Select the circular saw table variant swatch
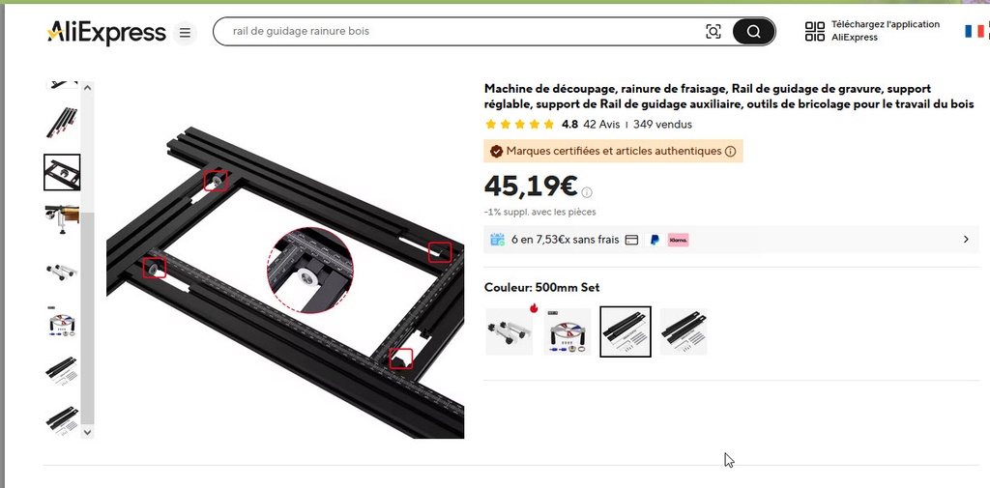Viewport: 990px width, 488px height. tap(568, 331)
